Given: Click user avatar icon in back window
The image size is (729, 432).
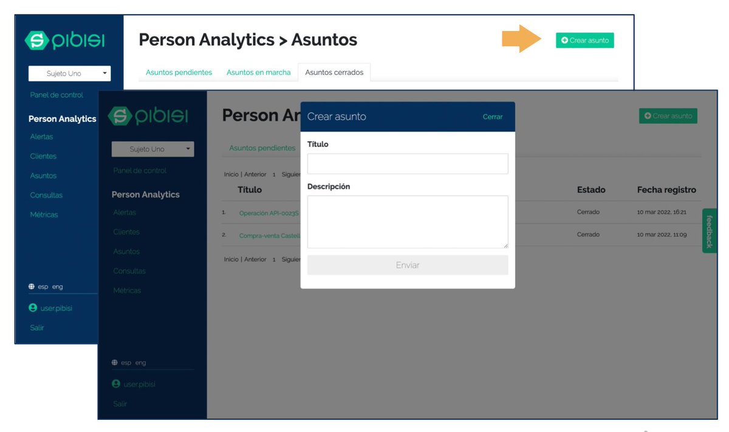Looking at the screenshot, I should [x=33, y=308].
